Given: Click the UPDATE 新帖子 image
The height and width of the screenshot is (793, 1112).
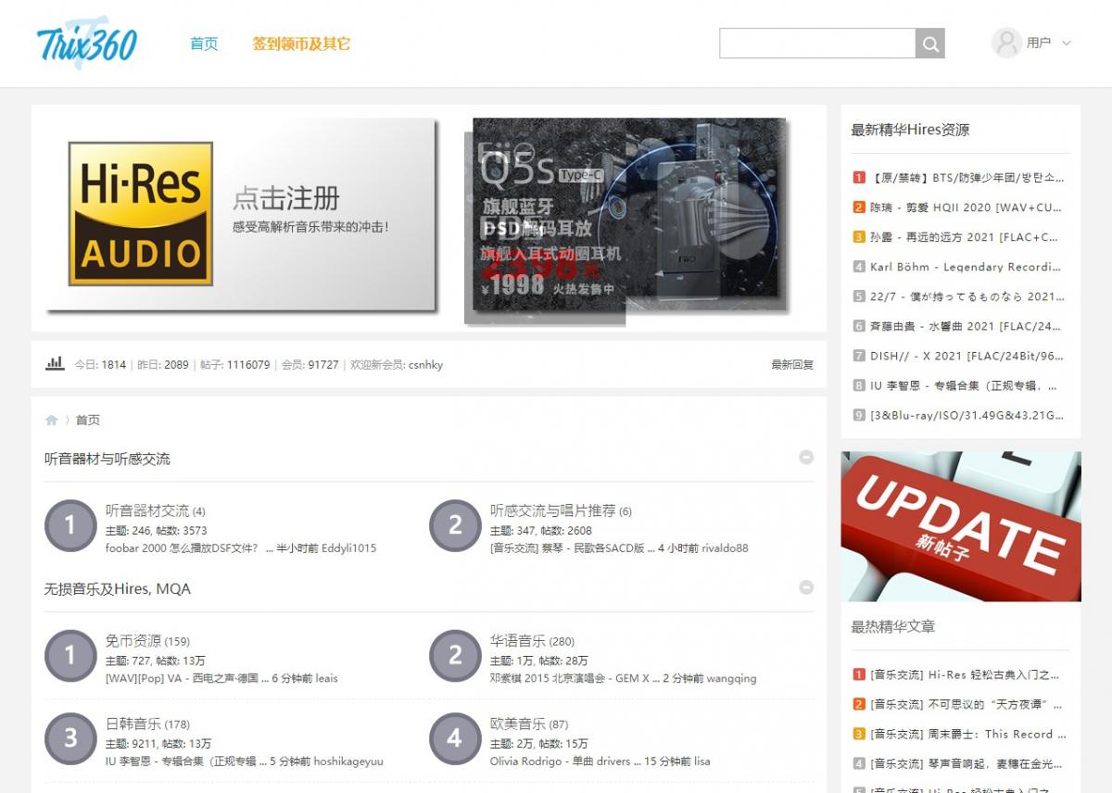Looking at the screenshot, I should [961, 526].
